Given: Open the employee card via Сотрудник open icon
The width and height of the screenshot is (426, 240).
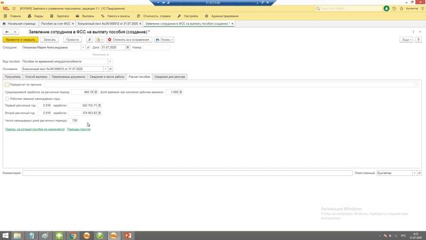Looking at the screenshot, I should pyautogui.click(x=88, y=47).
